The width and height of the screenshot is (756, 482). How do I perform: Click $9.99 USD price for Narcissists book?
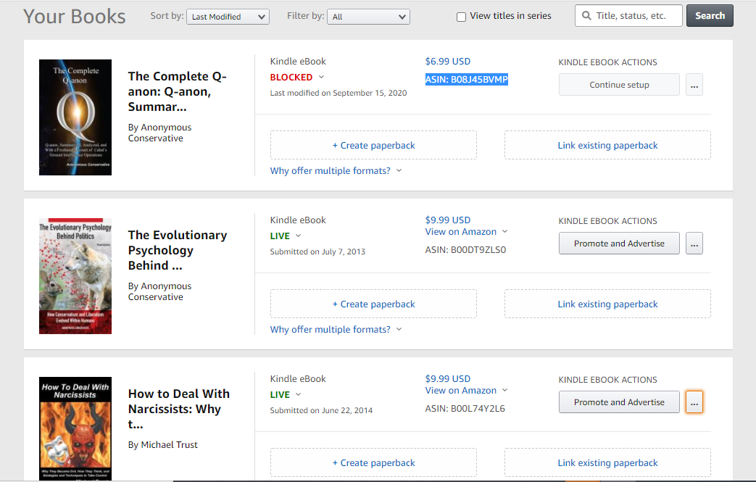pos(447,378)
